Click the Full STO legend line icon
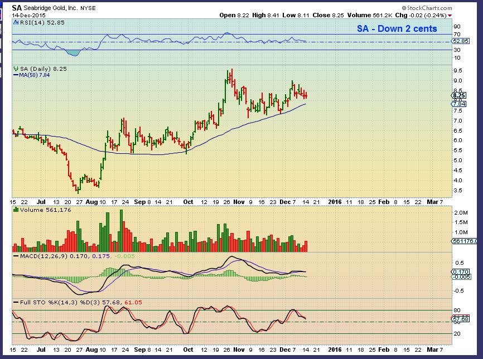This screenshot has height=359, width=483. pyautogui.click(x=15, y=302)
